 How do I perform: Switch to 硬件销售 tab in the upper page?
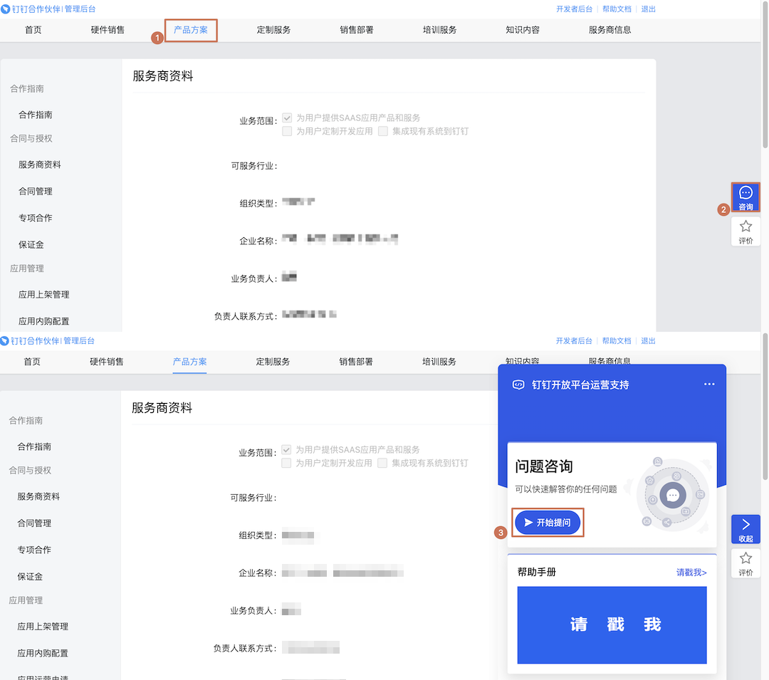pos(108,30)
